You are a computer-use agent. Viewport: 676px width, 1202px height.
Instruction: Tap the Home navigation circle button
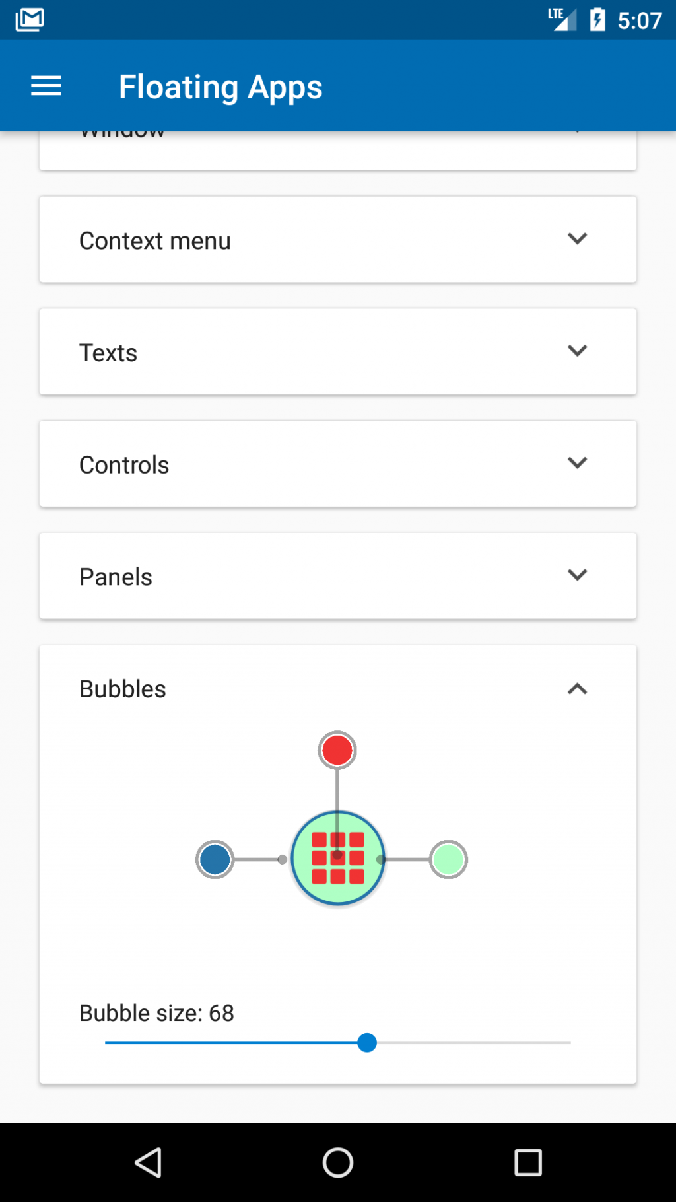coord(337,1164)
